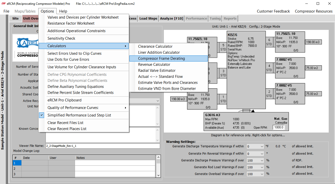Image resolution: width=335 pixels, height=184 pixels.
Task: Toggle Use Volume for Cylinder Clearance Inputs
Action: tap(84, 67)
